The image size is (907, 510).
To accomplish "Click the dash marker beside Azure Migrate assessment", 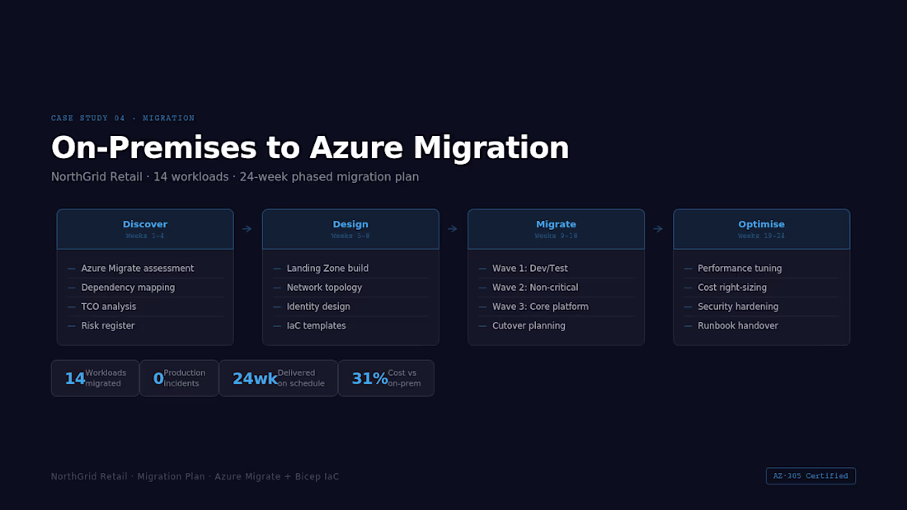I will [71, 268].
